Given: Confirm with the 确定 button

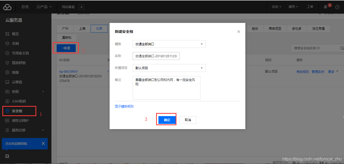Looking at the screenshot, I should tap(167, 120).
